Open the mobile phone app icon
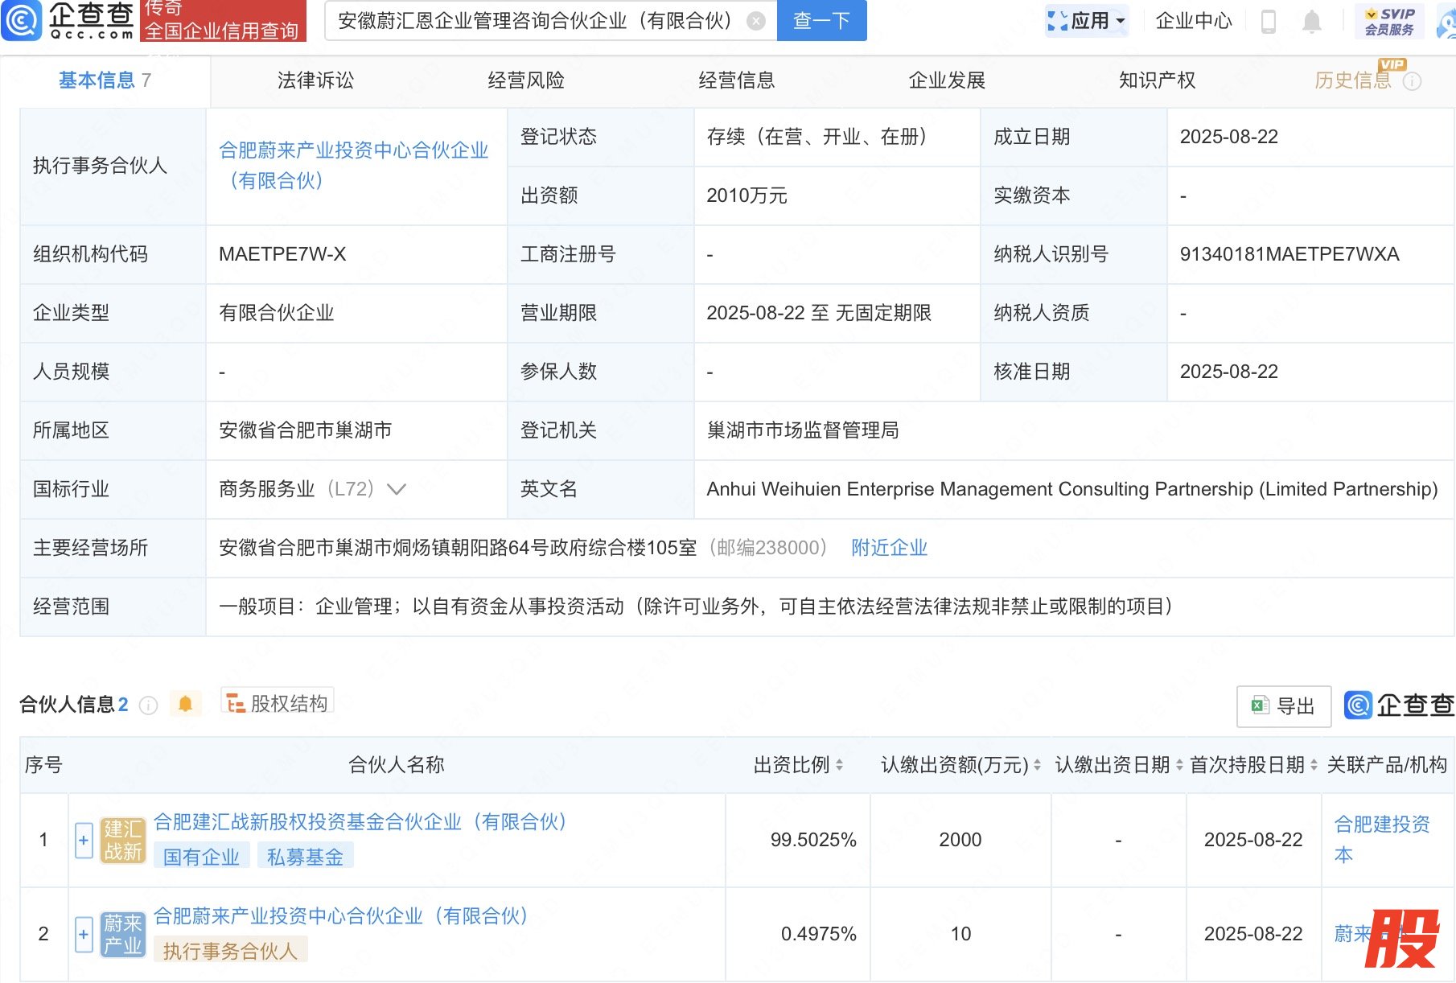The height and width of the screenshot is (983, 1456). click(1269, 22)
